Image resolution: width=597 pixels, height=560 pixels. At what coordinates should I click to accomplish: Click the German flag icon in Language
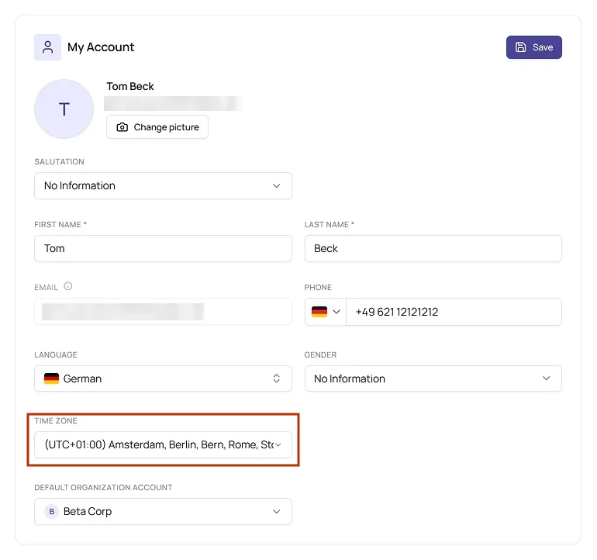coord(51,379)
